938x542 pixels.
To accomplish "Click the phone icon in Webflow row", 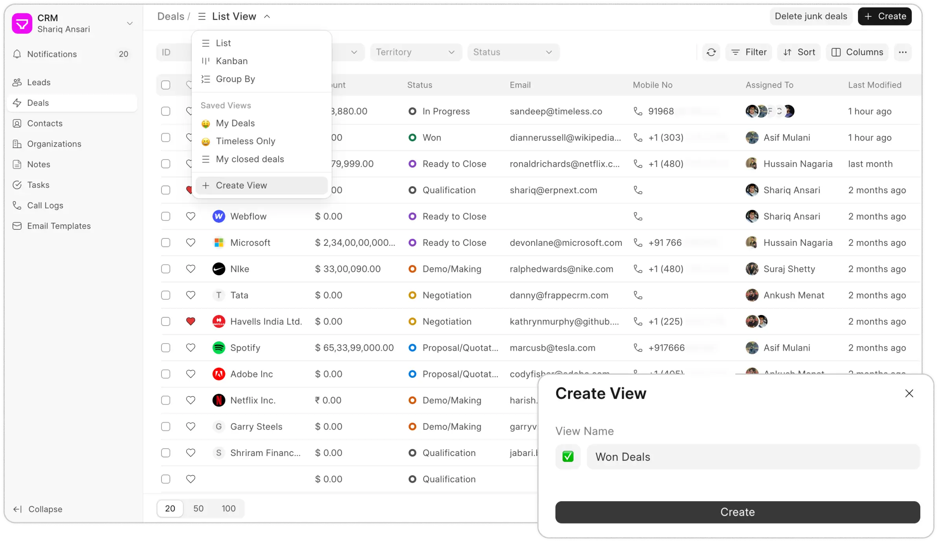I will (638, 216).
